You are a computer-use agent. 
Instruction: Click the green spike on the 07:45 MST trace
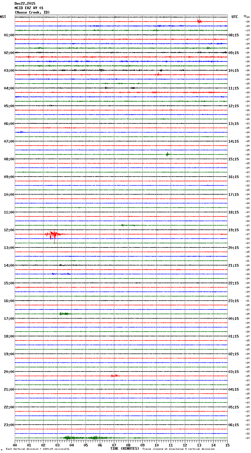[167, 154]
